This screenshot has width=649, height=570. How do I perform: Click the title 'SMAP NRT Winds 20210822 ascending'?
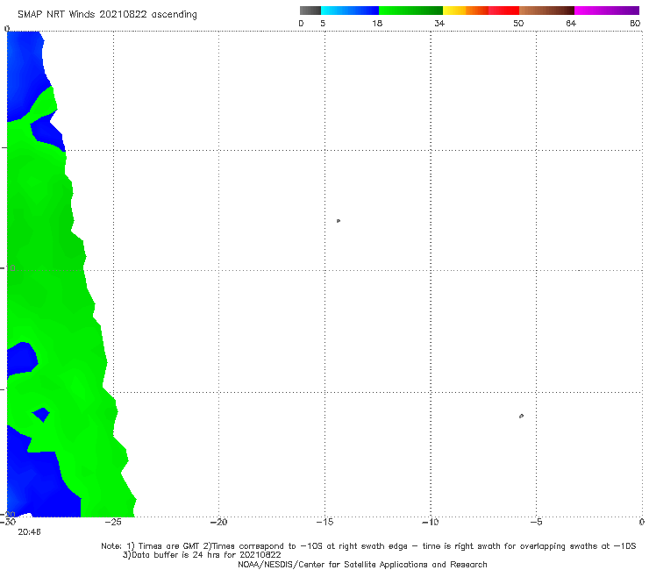coord(107,15)
